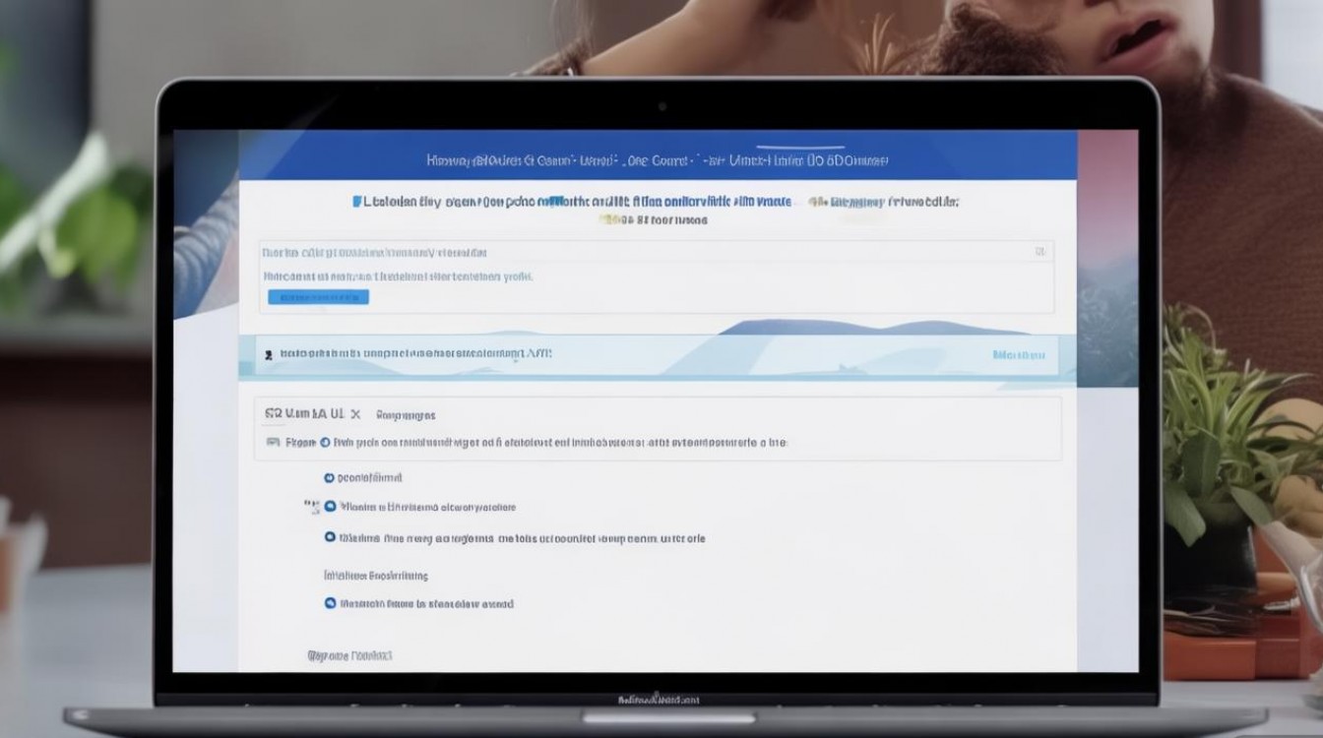Click the small icon in the top panel's right corner
This screenshot has width=1323, height=738.
[x=1039, y=252]
